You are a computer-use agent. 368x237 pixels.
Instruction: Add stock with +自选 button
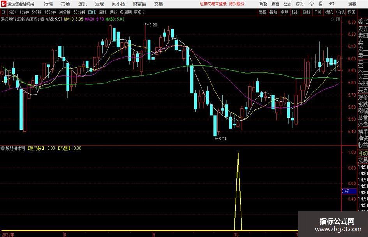[340, 12]
